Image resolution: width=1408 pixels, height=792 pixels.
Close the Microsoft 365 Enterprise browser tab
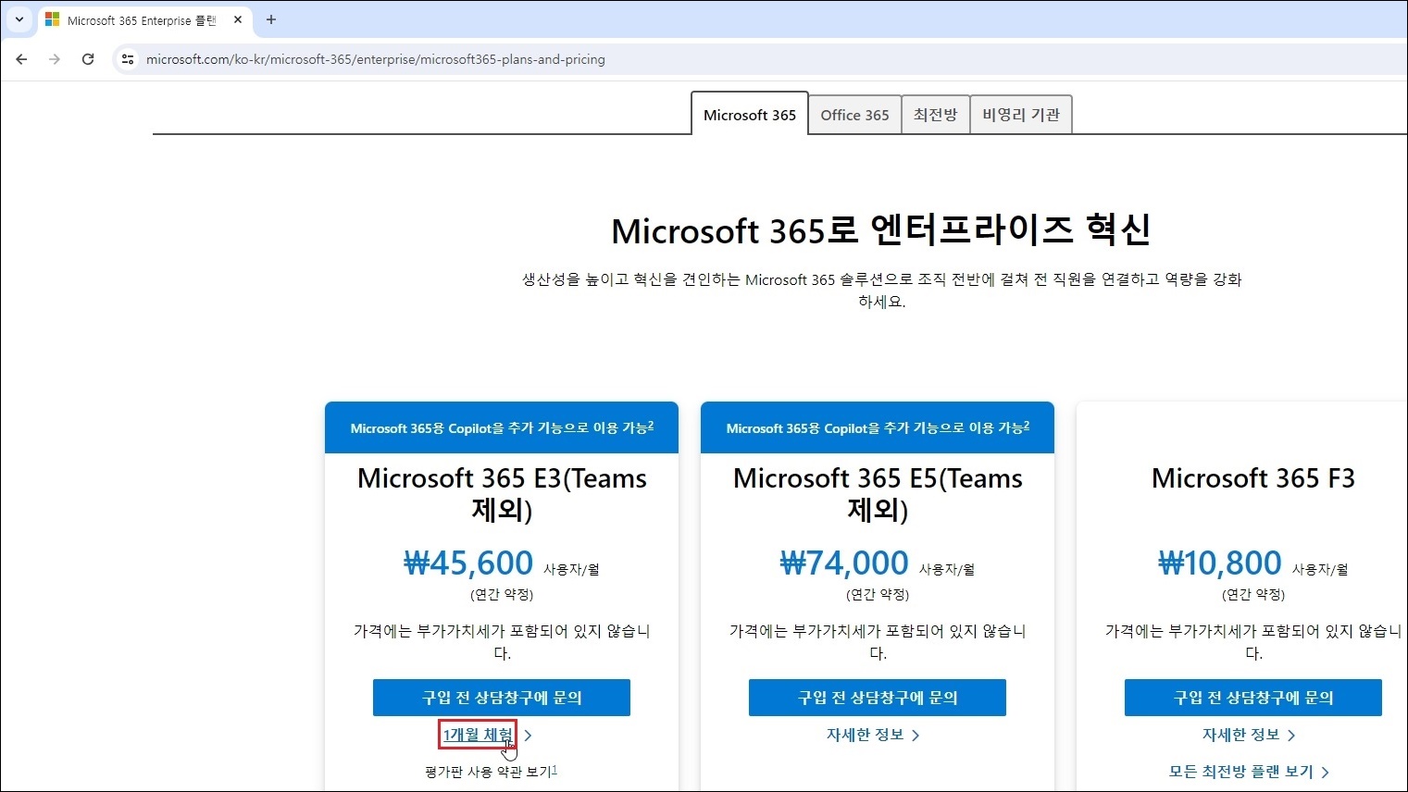(x=238, y=19)
